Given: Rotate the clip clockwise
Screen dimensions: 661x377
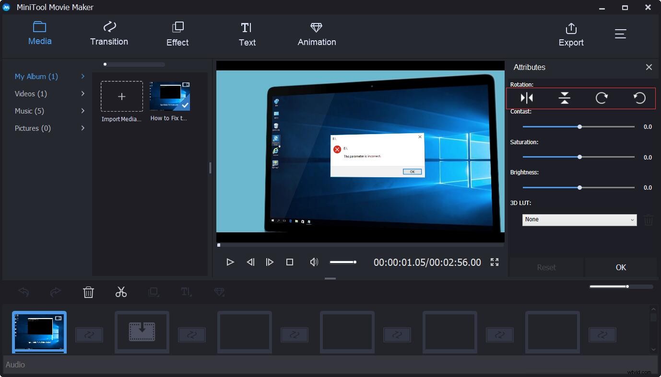Looking at the screenshot, I should 602,98.
